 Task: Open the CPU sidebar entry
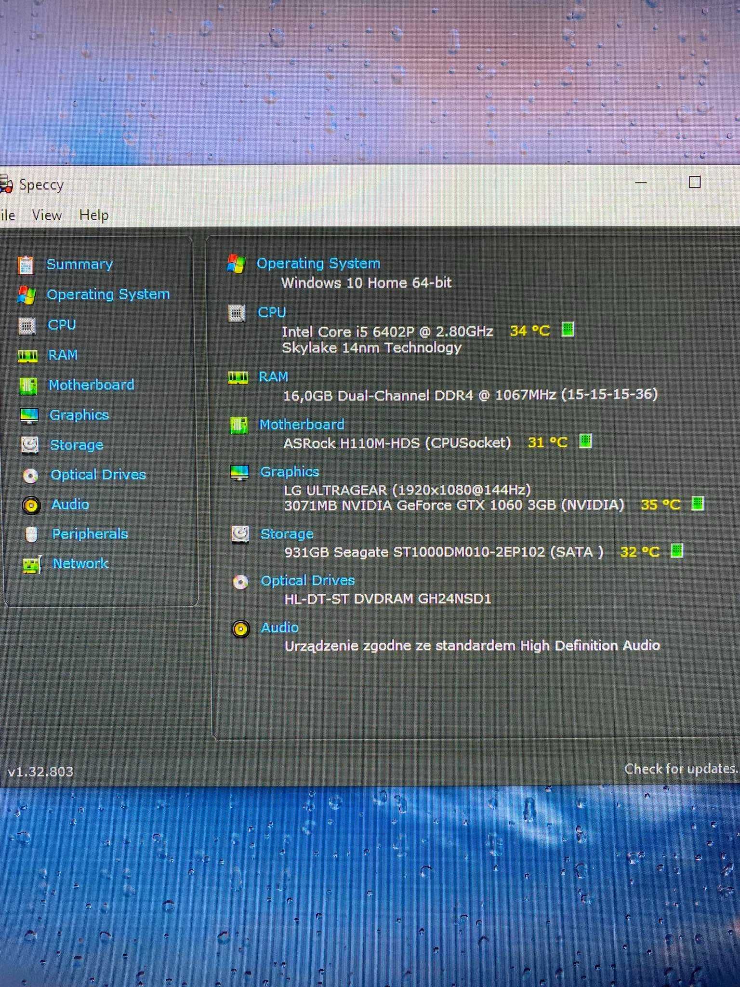[62, 325]
